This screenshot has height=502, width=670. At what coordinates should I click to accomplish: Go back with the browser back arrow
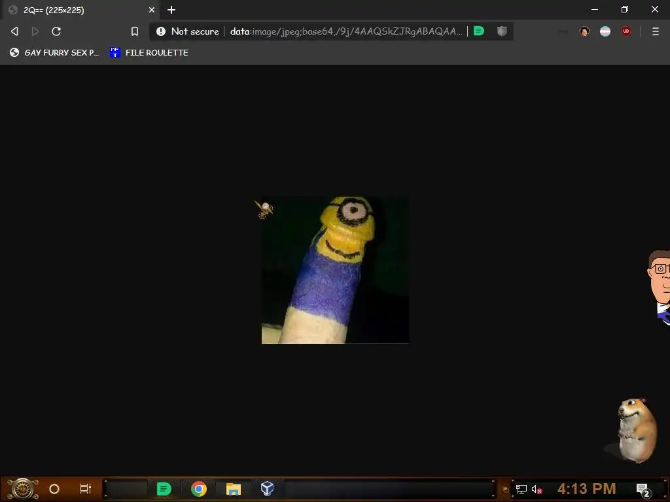[x=14, y=31]
